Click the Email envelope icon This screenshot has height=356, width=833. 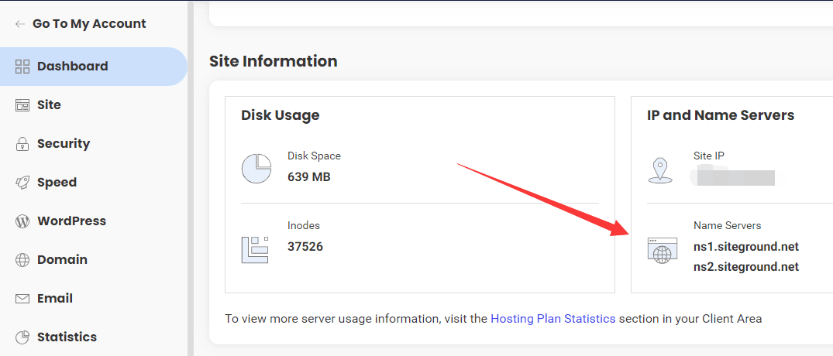coord(22,299)
